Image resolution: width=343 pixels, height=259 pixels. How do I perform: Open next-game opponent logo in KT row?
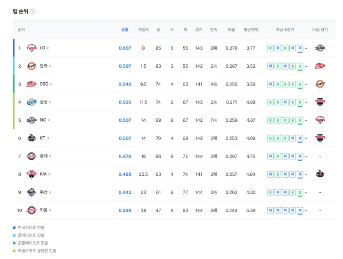point(320,138)
